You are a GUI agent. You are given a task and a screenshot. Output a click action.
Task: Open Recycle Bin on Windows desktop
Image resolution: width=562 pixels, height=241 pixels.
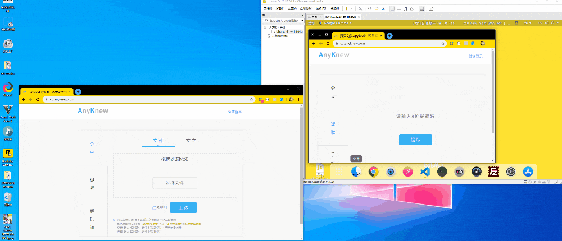[8, 199]
